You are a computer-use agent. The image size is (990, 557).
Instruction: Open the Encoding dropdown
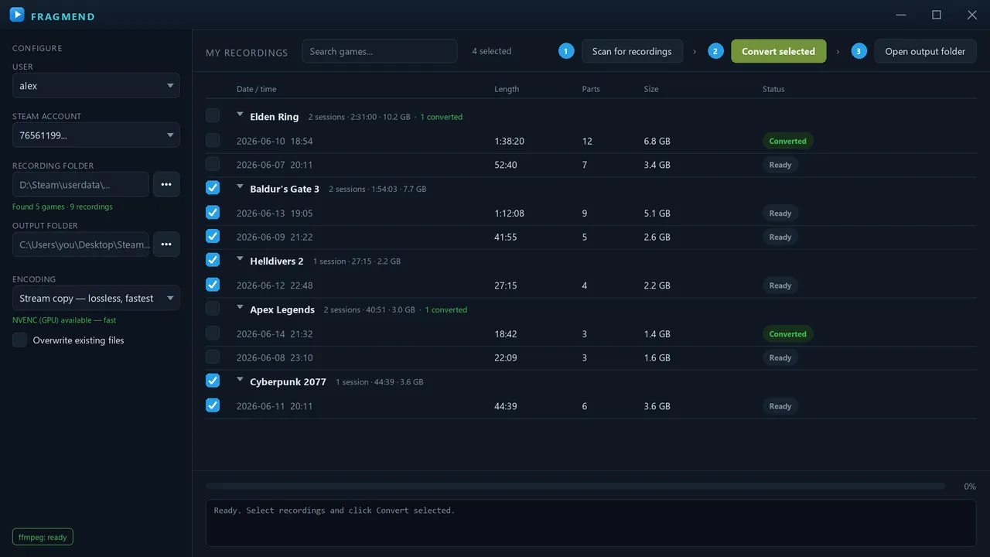(x=96, y=298)
